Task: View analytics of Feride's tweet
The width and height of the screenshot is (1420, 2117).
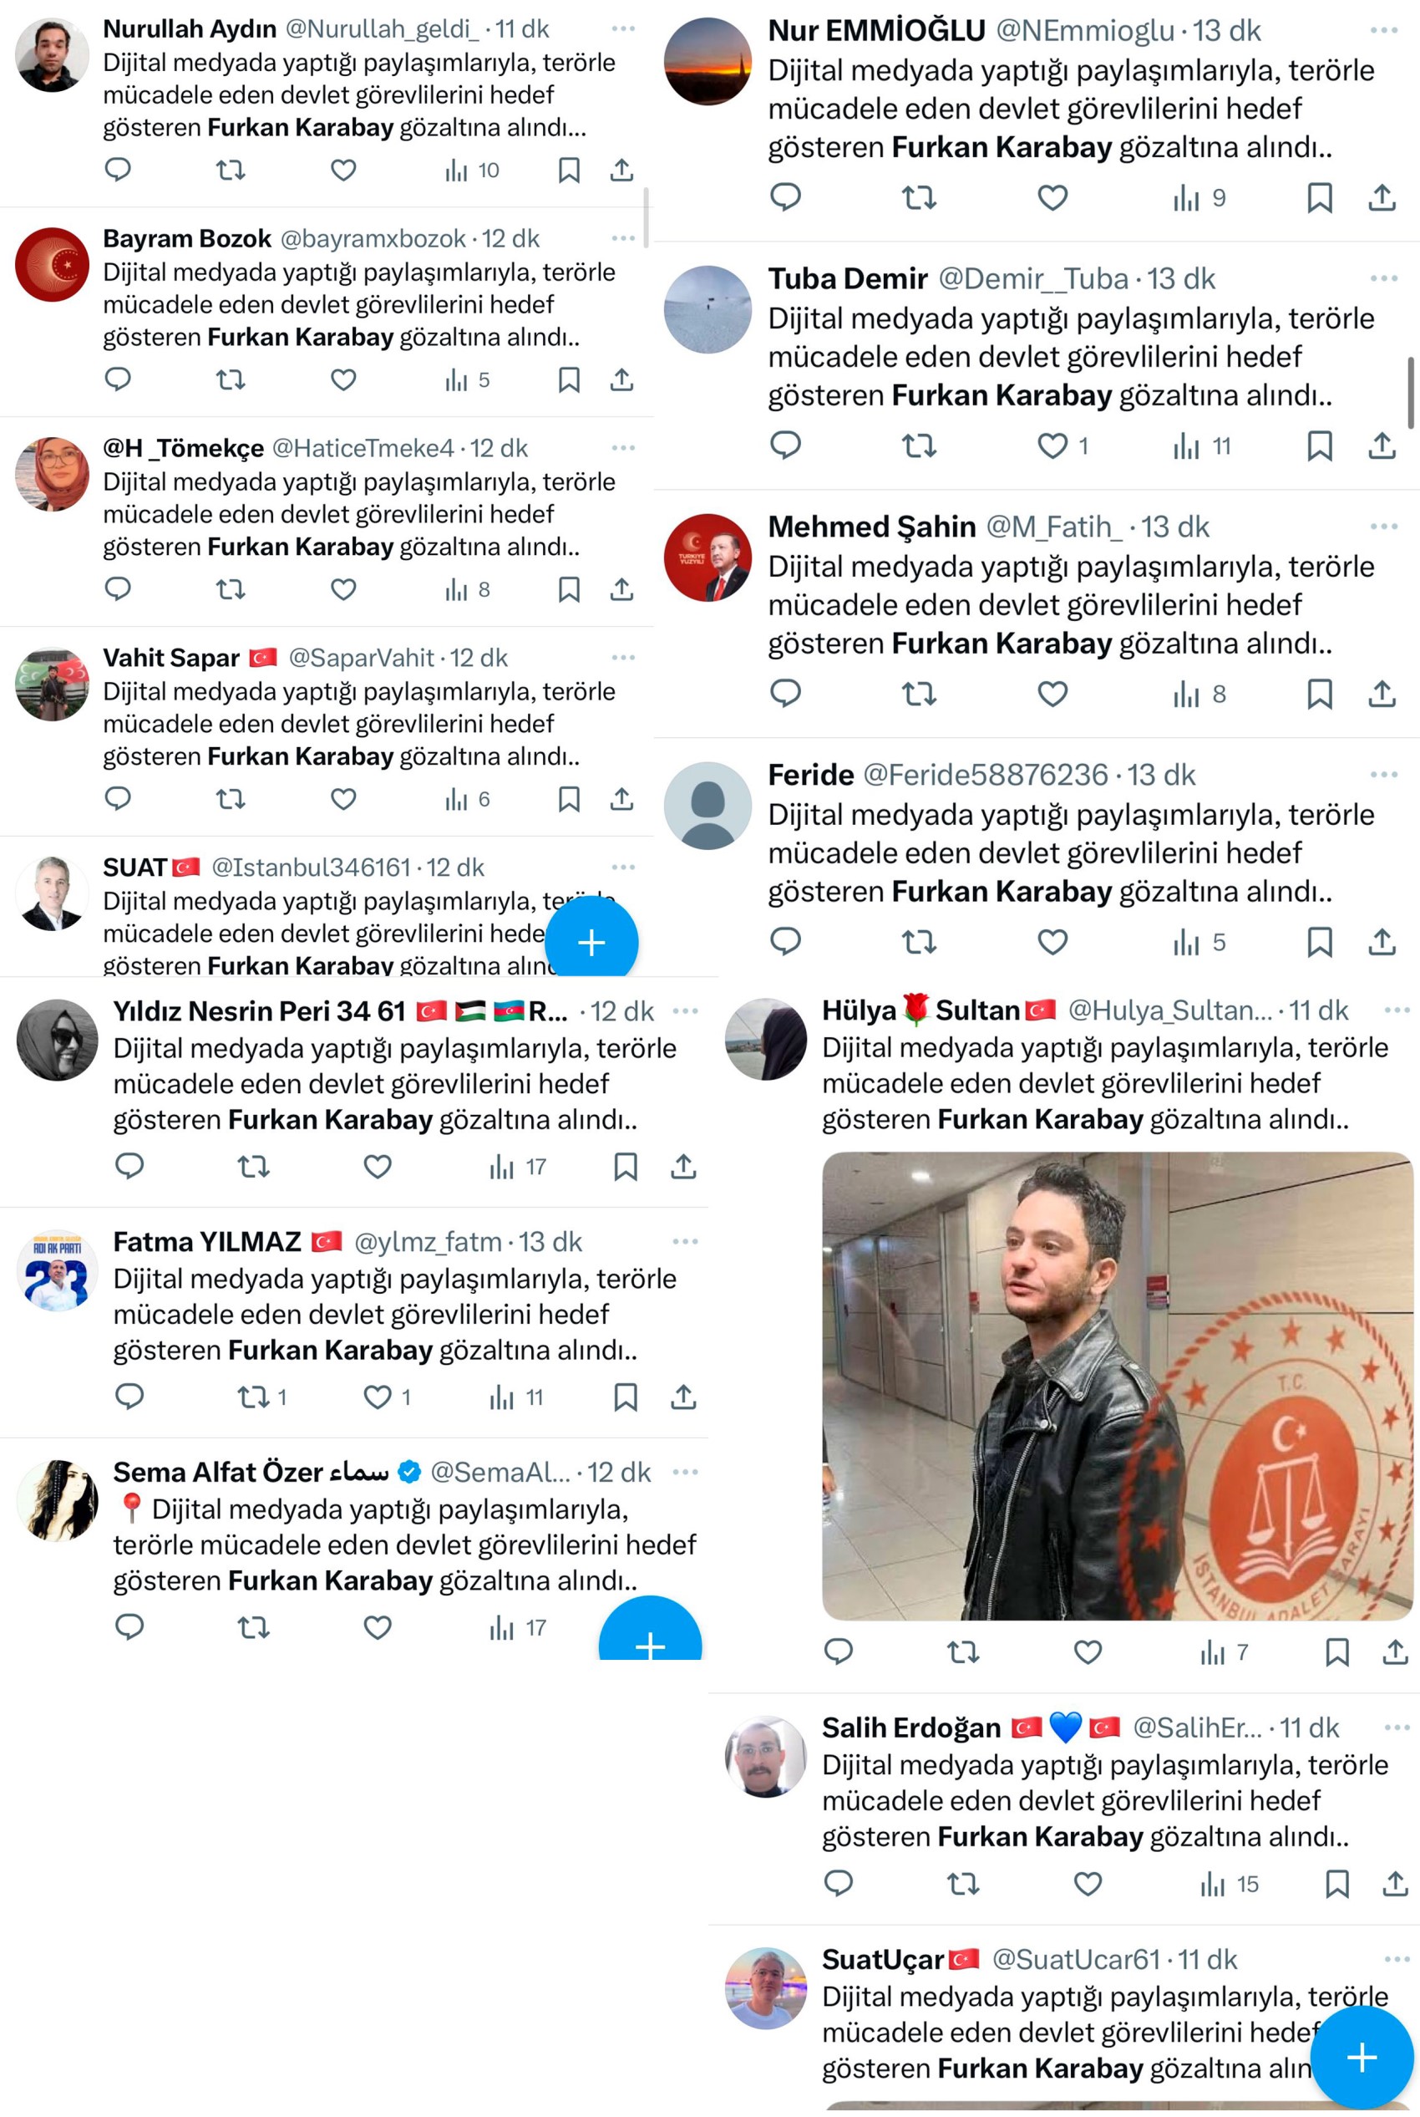Action: tap(1199, 943)
